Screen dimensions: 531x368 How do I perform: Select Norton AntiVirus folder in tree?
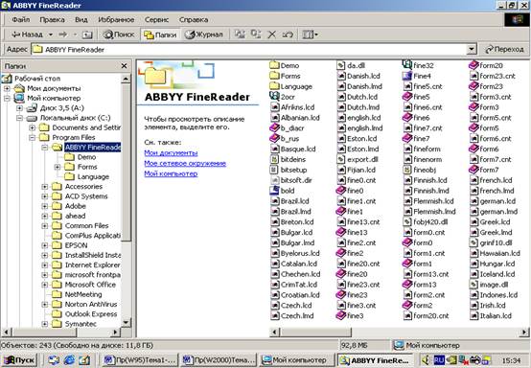point(91,305)
